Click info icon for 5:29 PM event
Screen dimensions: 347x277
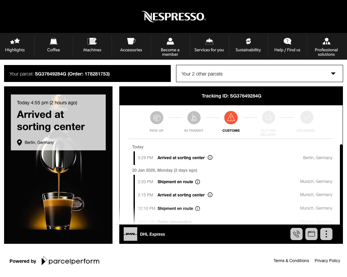tap(210, 157)
